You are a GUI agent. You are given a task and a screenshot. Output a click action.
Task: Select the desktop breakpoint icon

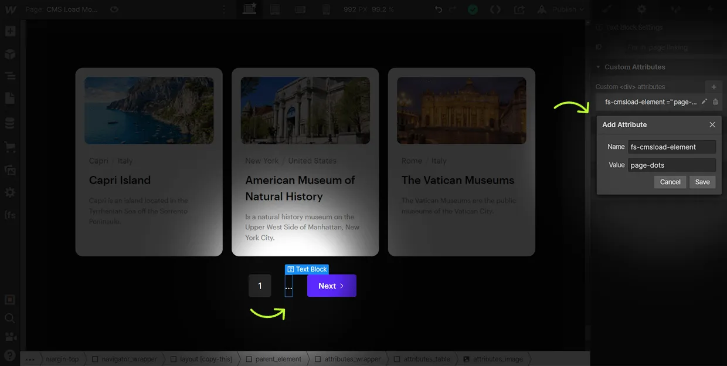250,9
